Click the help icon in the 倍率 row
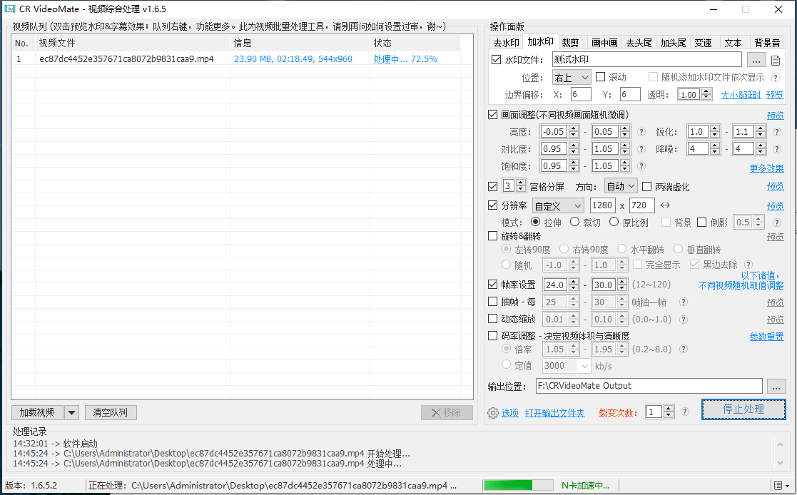 [684, 349]
